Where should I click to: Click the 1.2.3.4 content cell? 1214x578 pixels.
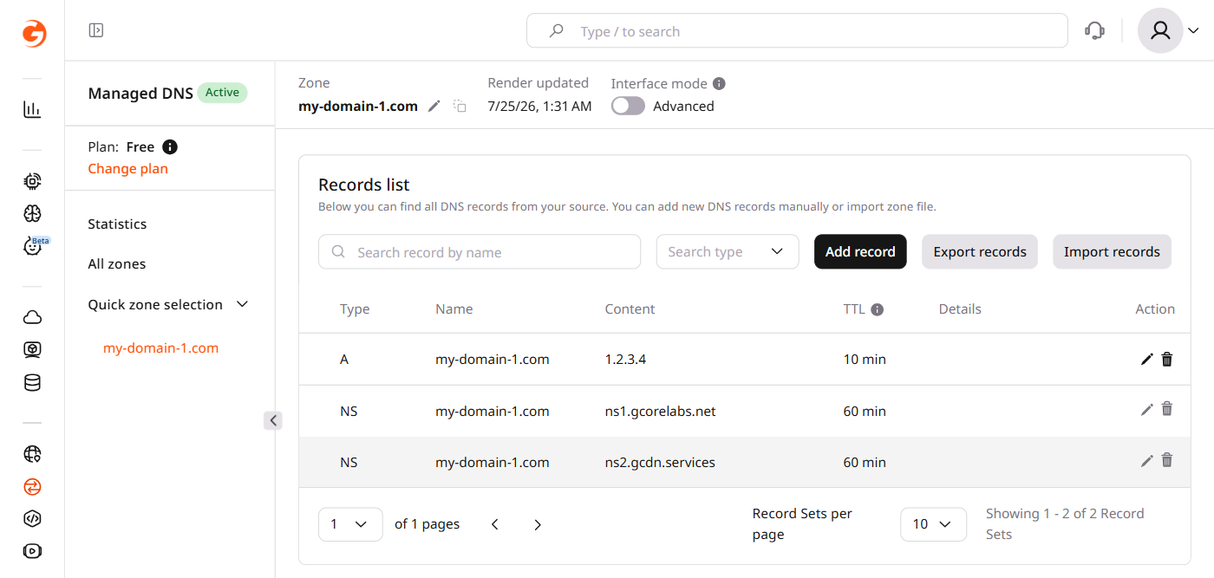627,360
